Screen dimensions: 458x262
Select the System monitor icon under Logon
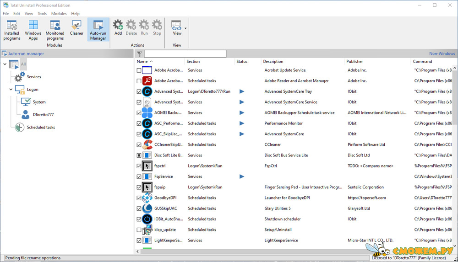26,102
